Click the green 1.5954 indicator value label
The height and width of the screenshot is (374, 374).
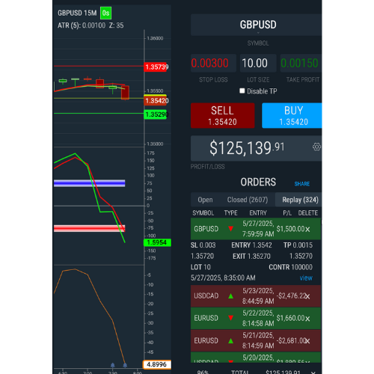(x=157, y=242)
